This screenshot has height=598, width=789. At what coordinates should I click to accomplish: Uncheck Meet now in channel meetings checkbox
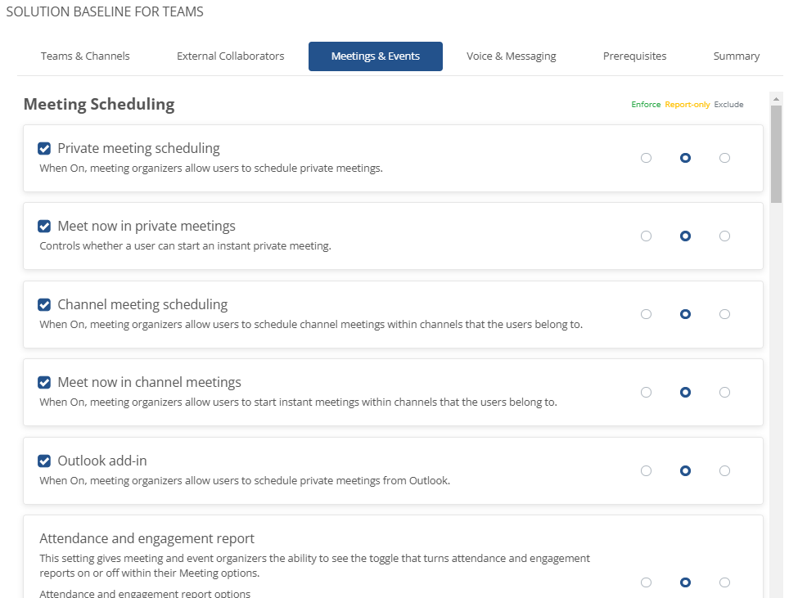click(x=44, y=383)
